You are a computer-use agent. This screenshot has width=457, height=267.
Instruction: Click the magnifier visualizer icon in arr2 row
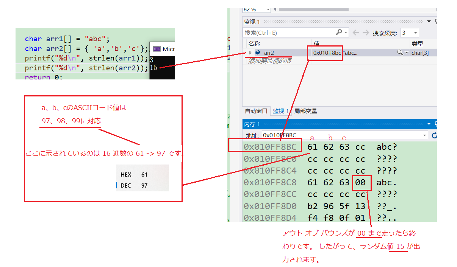click(x=399, y=53)
